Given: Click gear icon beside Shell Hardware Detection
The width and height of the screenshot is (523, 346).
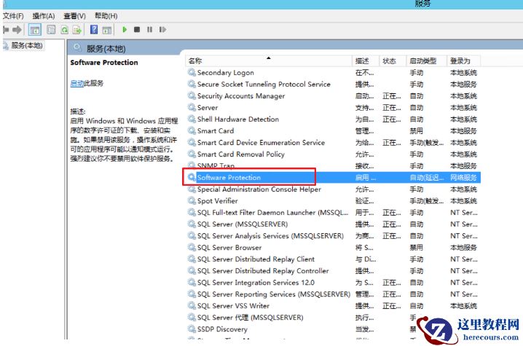Looking at the screenshot, I should tap(192, 119).
